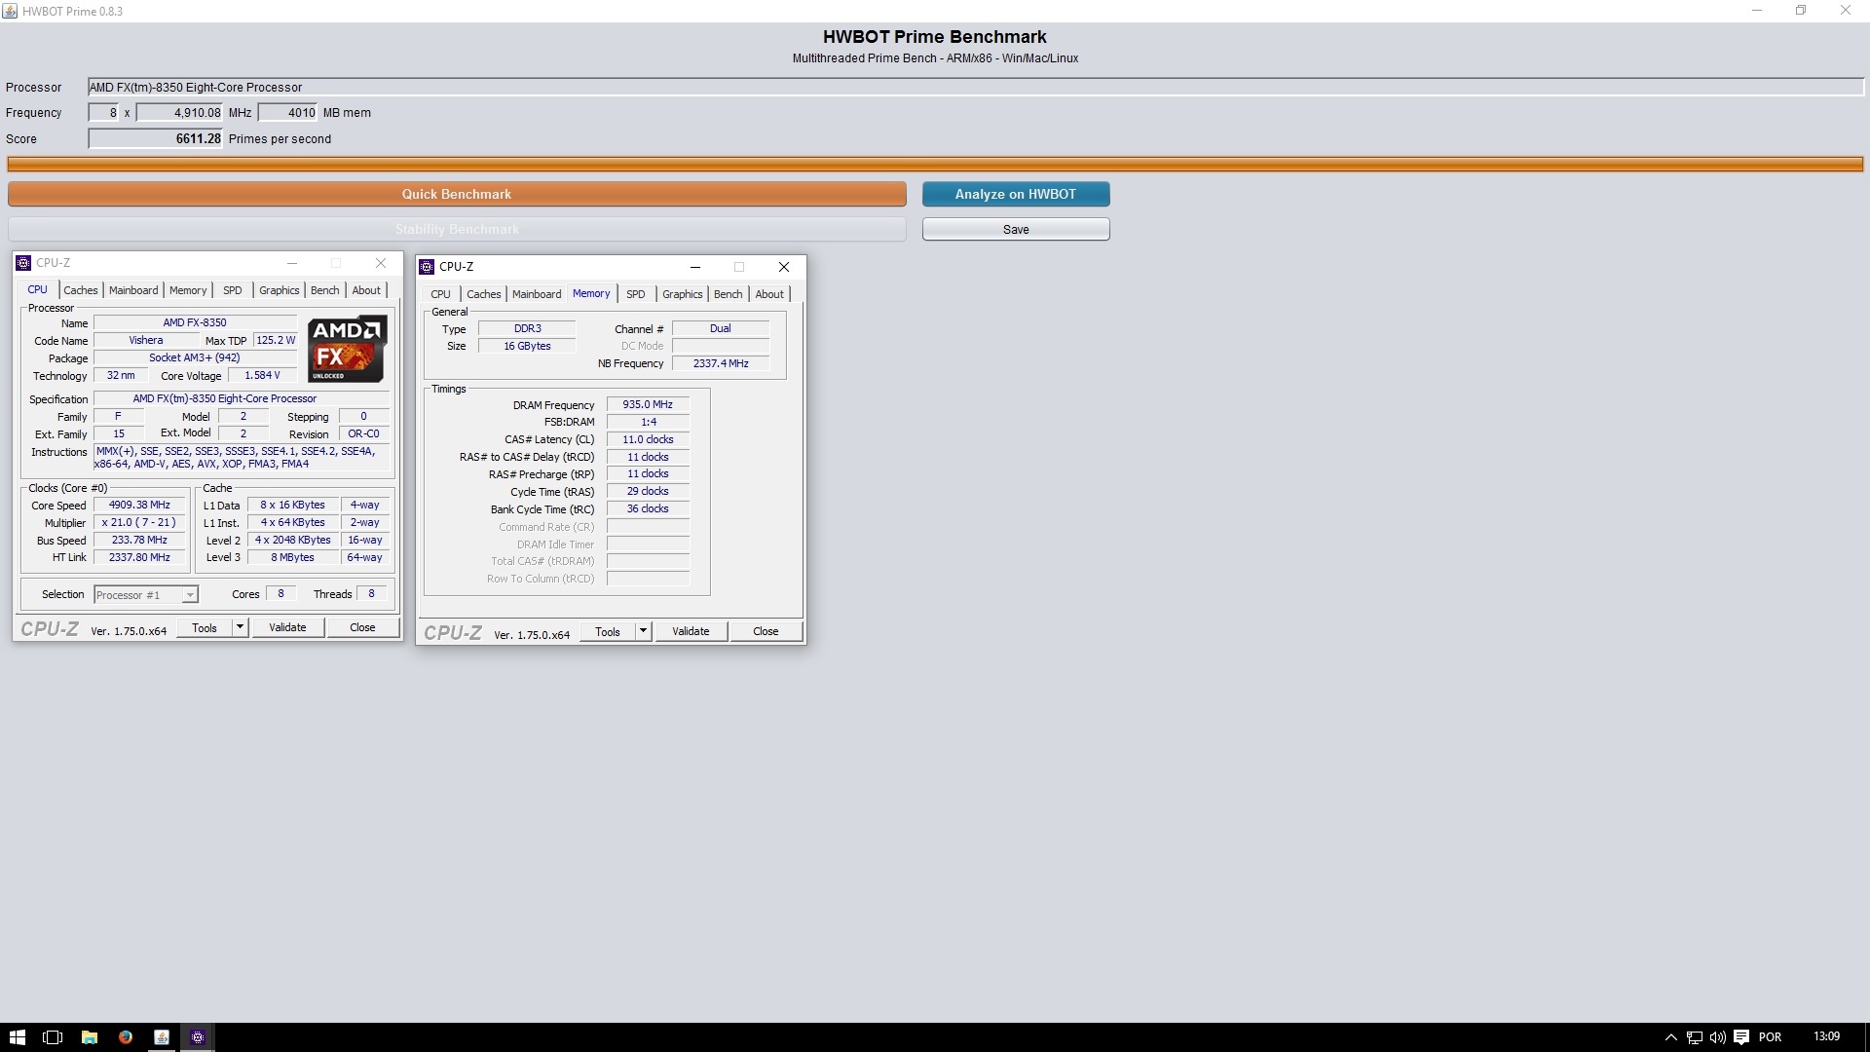
Task: Open volume control in the tray
Action: click(1717, 1037)
